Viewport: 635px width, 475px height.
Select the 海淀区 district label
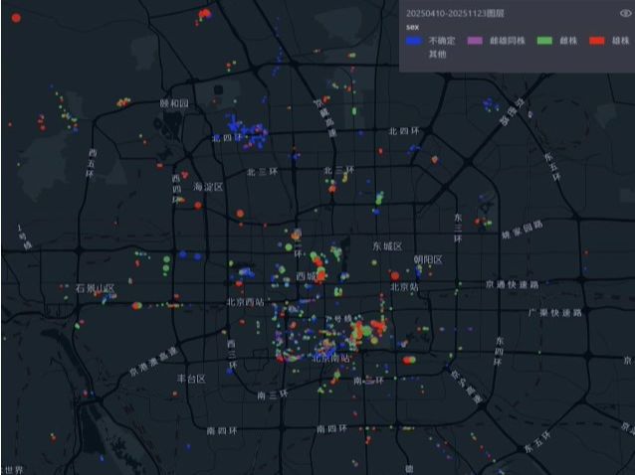208,186
